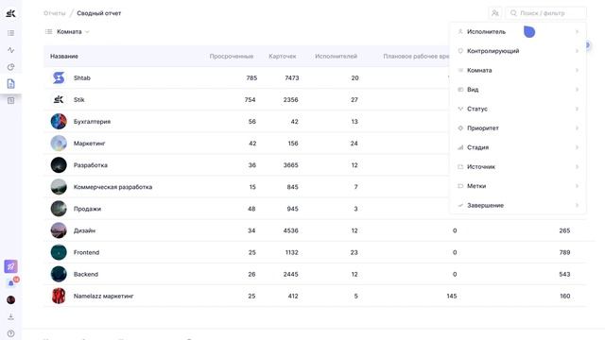The width and height of the screenshot is (605, 340).
Task: Click Namelazz маркетинг room avatar
Action: (x=59, y=296)
